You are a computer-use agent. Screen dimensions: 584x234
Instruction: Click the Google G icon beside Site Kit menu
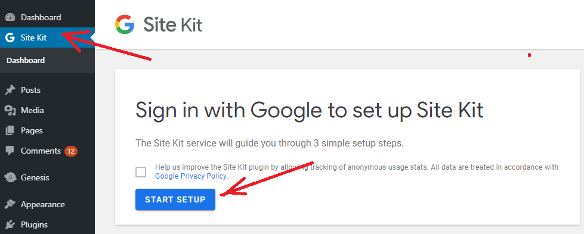point(10,38)
